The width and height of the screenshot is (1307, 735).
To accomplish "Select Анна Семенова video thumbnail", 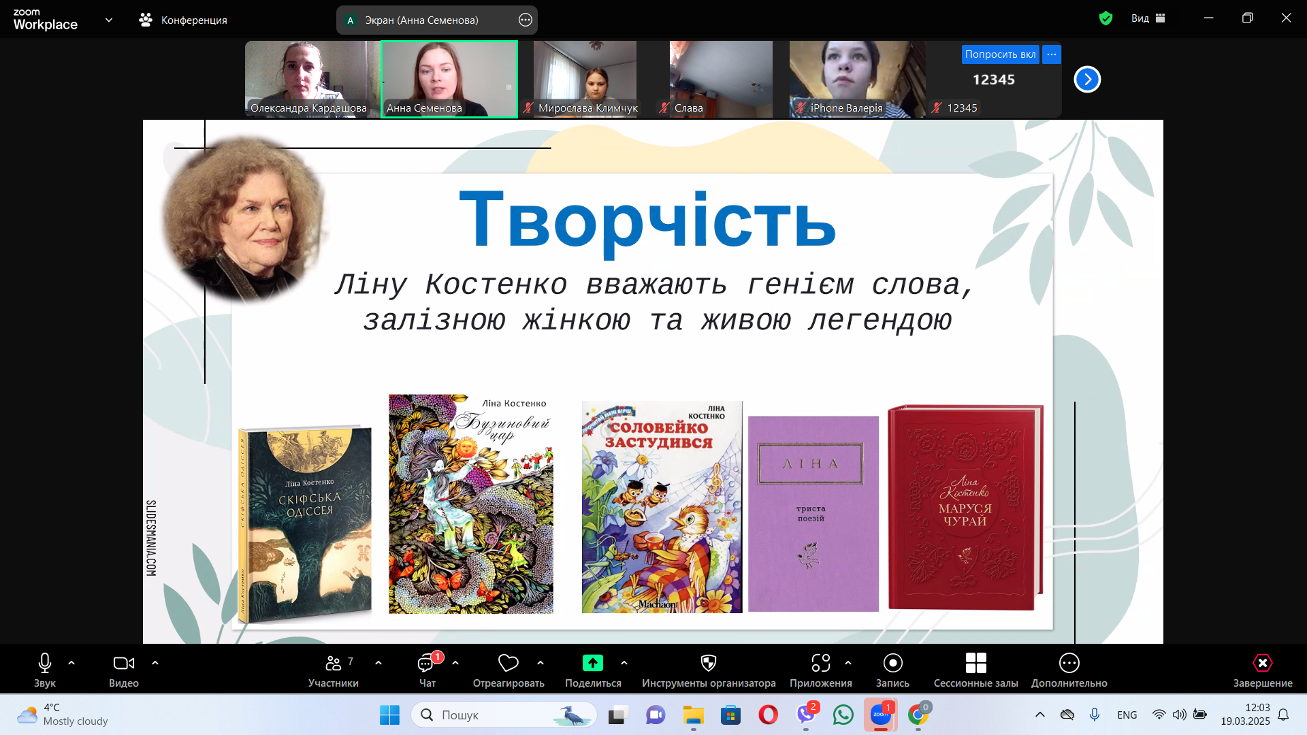I will (x=449, y=79).
